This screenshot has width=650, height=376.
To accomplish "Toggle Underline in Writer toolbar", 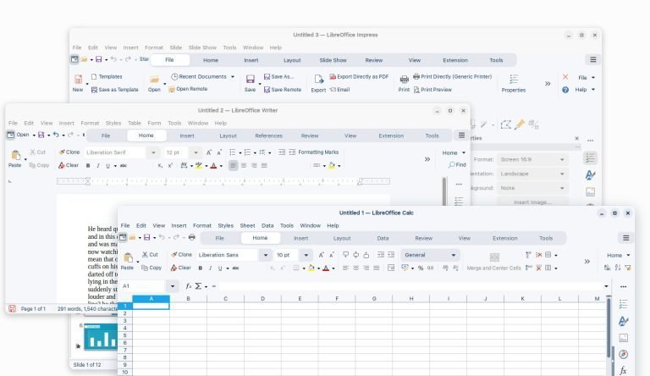I will tap(107, 166).
